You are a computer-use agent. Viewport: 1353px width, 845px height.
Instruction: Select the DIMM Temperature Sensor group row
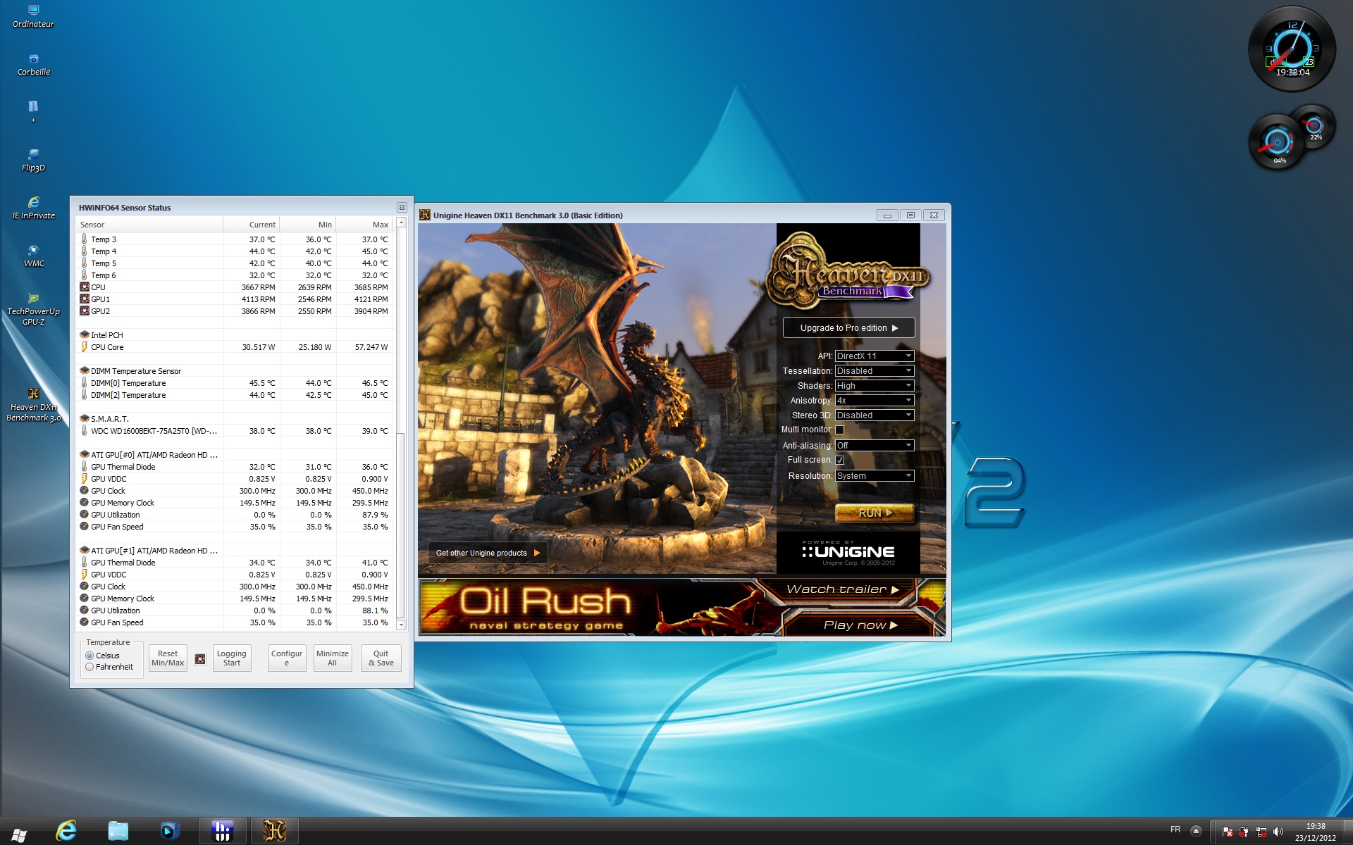click(235, 371)
